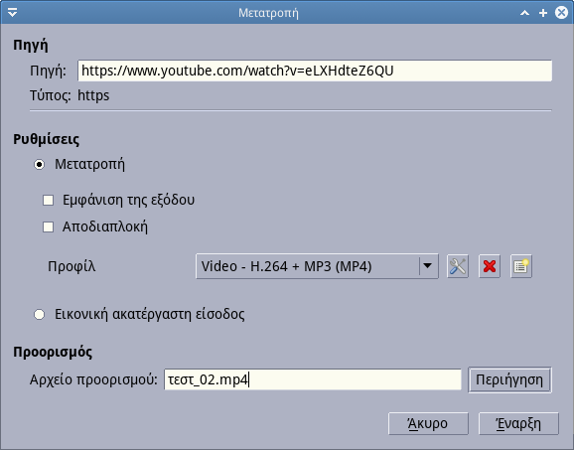Select the Μετατροπή radio button
The image size is (574, 450).
[39, 164]
